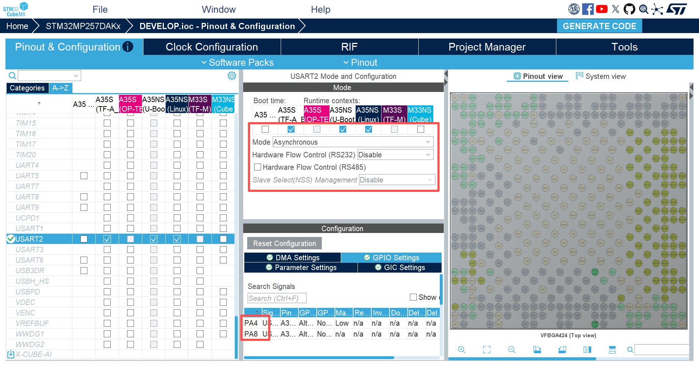Screen dimensions: 699x366
Task: Toggle the A35S (TF-A) runtime context checkbox
Action: (x=291, y=129)
